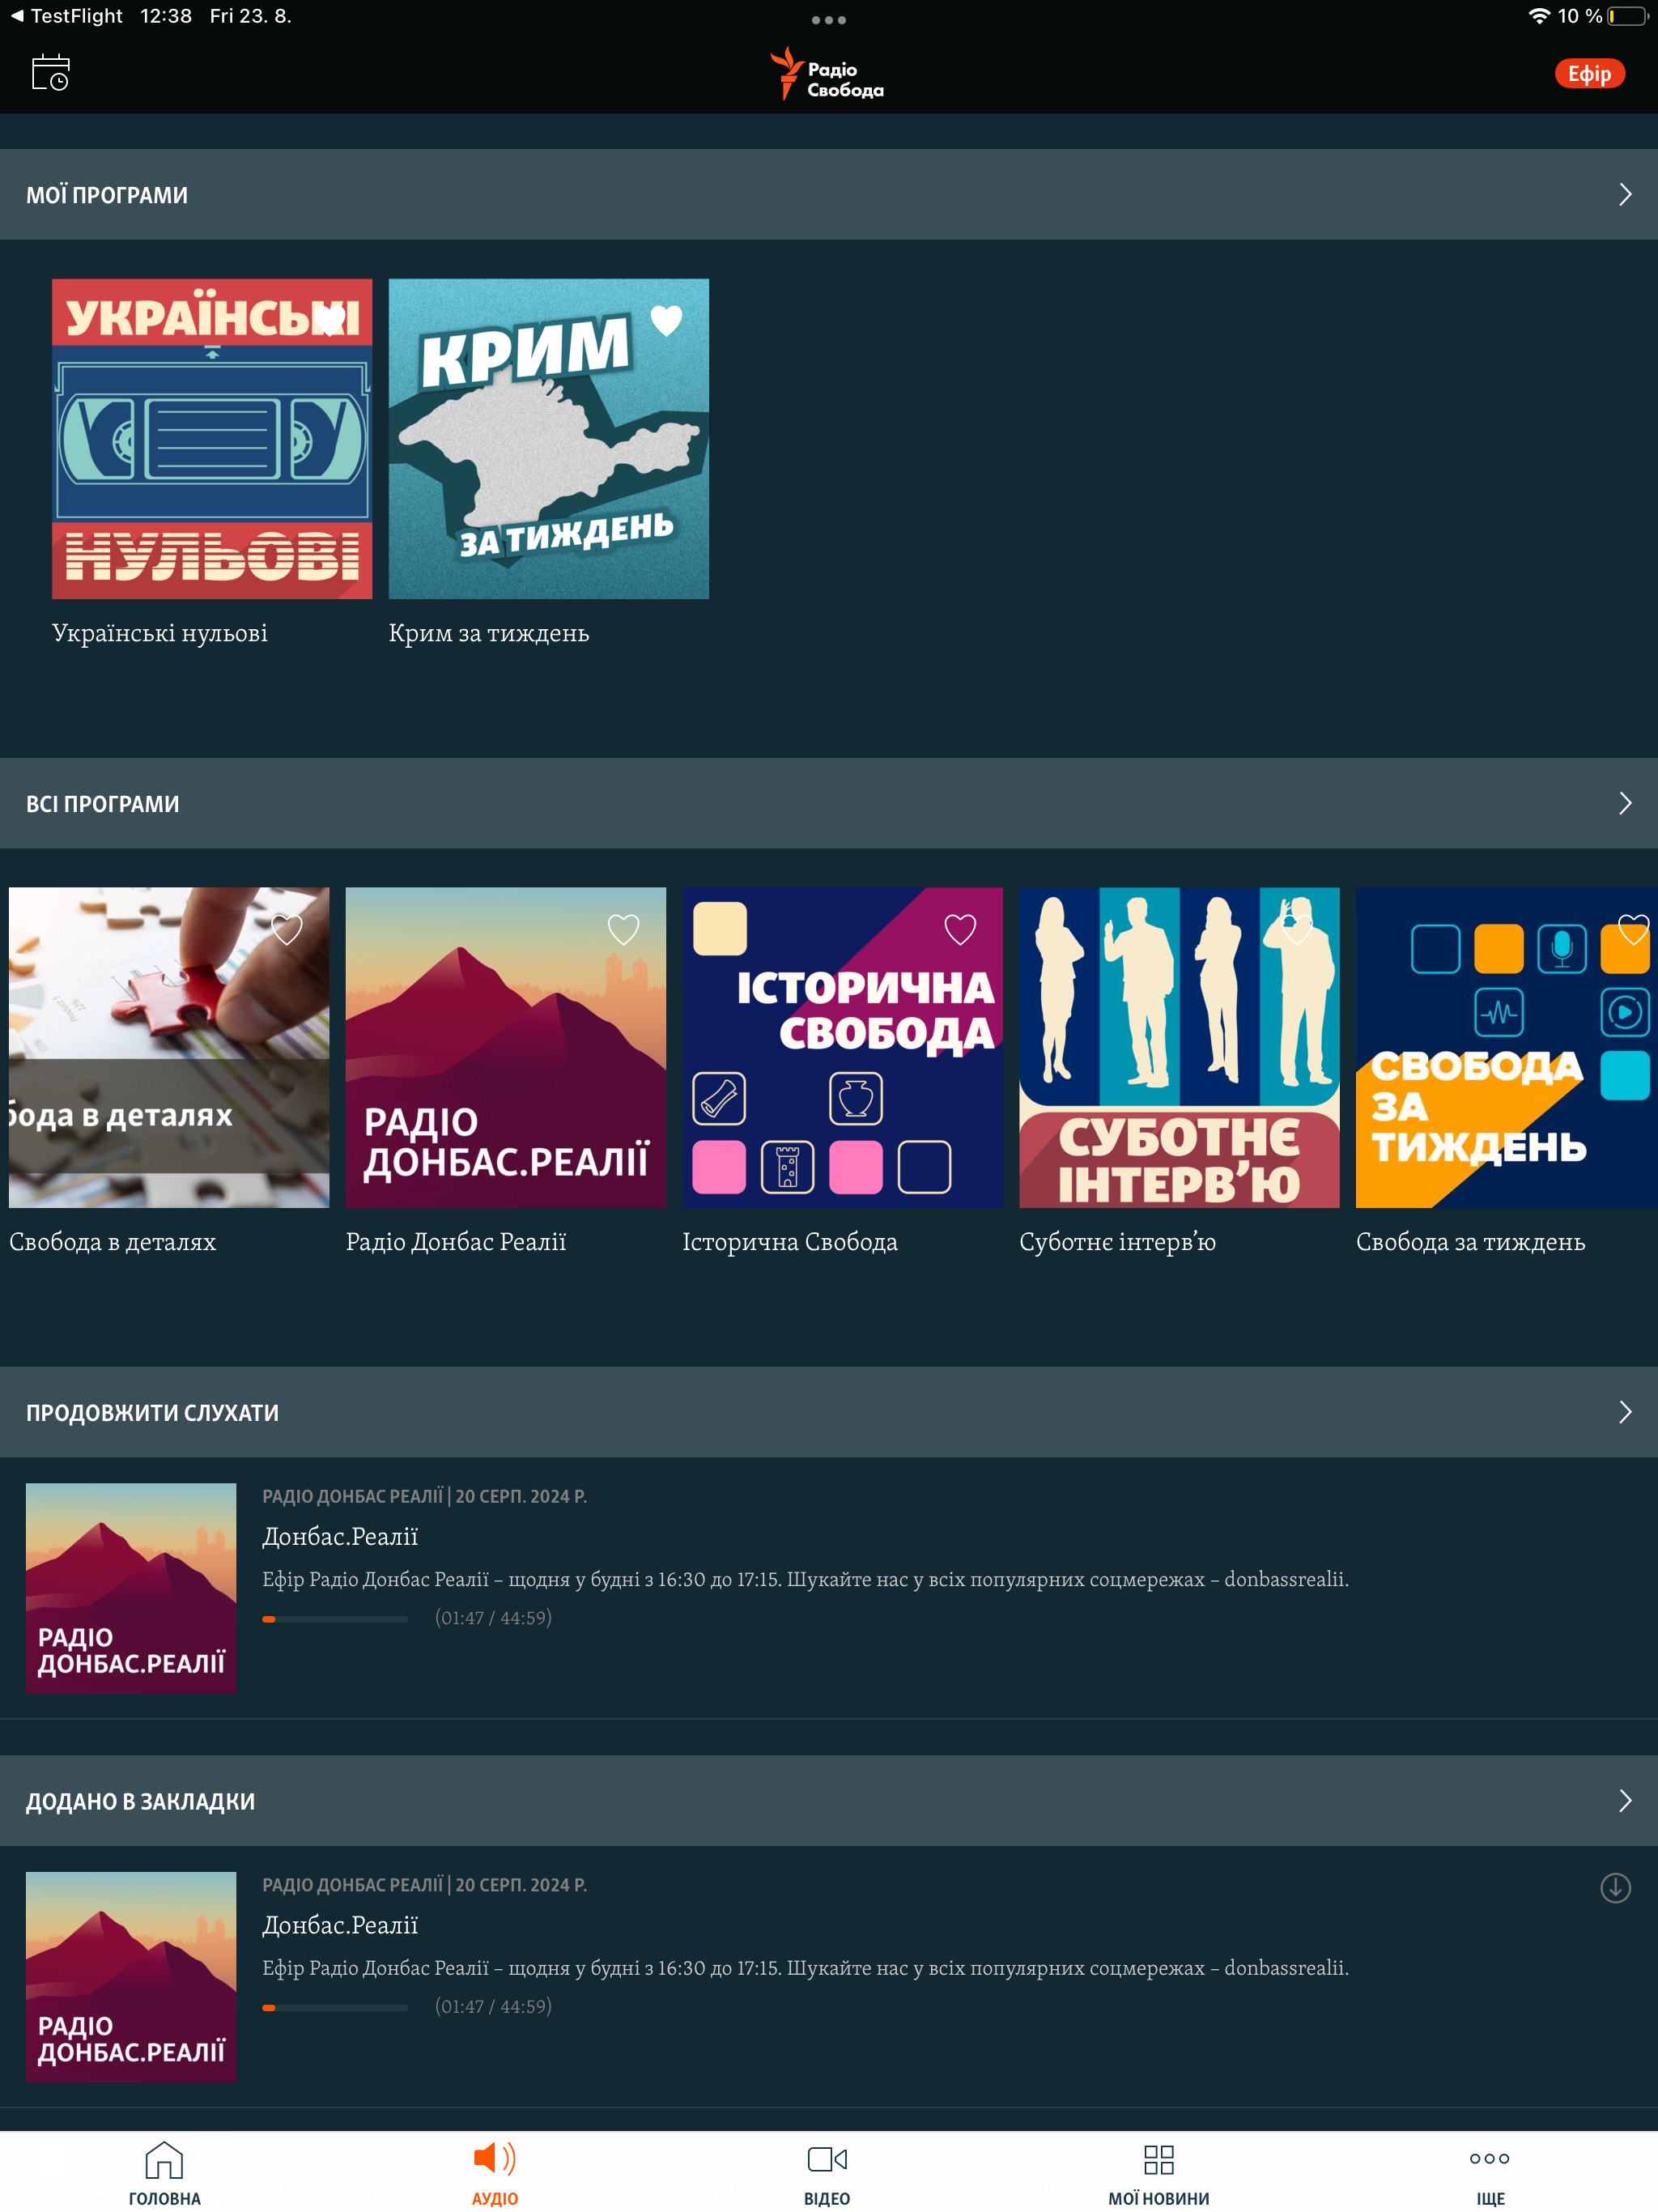Tap the three-dot multitasking indicator
Viewport: 1658px width, 2212px height.
pos(828,20)
